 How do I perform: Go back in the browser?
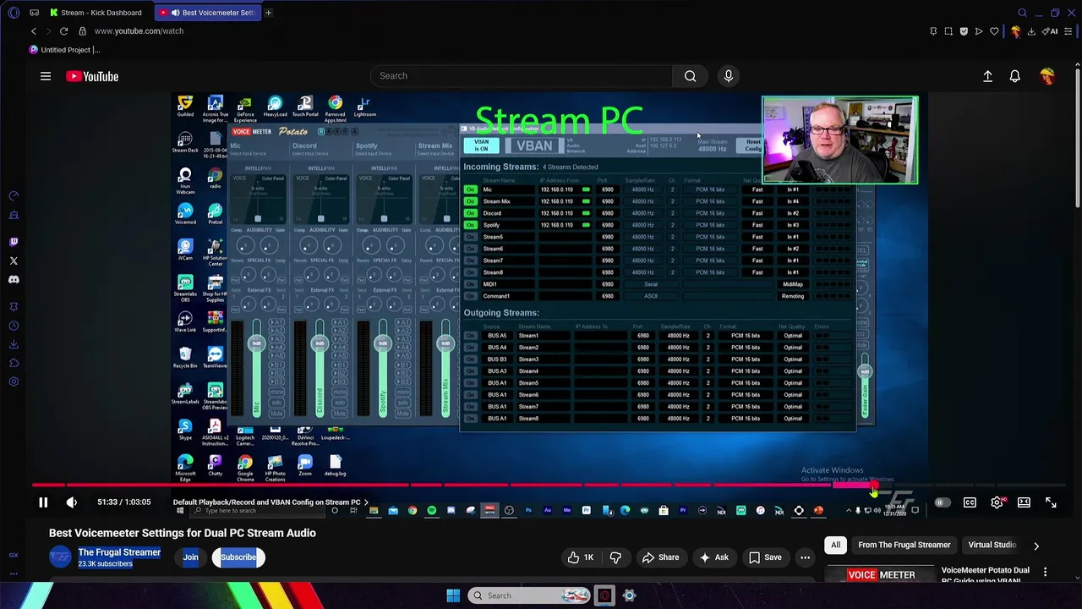click(x=34, y=31)
